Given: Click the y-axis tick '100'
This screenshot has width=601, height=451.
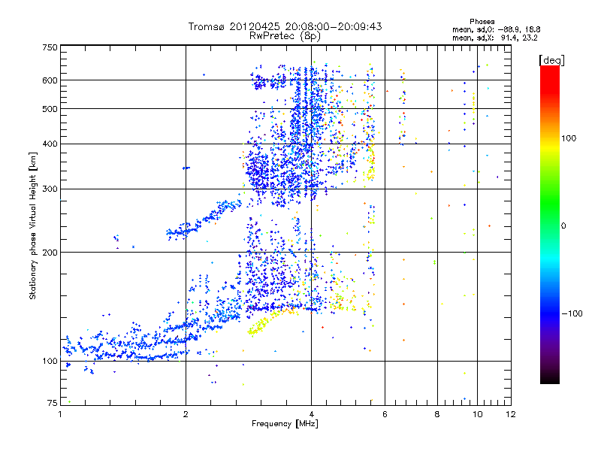Looking at the screenshot, I should point(50,361).
